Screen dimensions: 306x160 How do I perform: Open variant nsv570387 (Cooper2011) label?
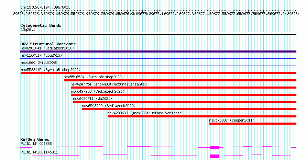point(232,120)
